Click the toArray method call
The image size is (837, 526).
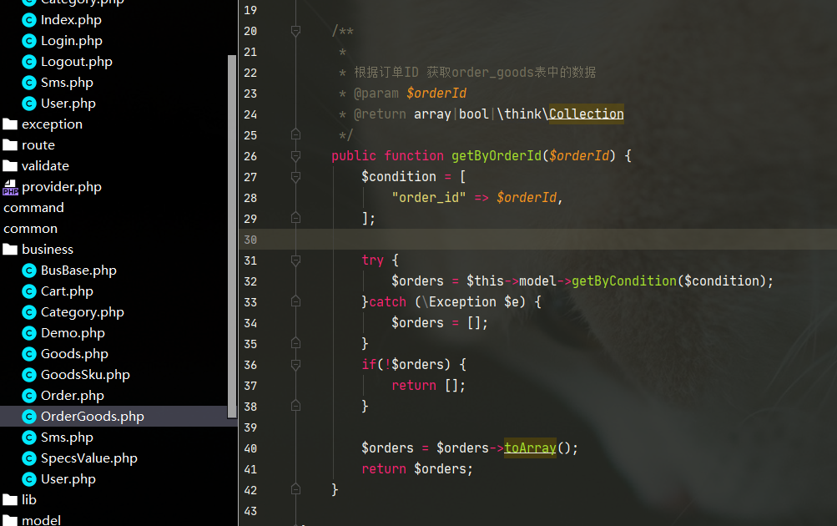point(530,448)
